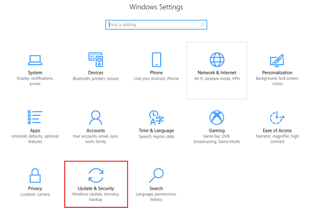Open the Devices keyboard and speaker icon
The height and width of the screenshot is (212, 311).
pyautogui.click(x=95, y=59)
